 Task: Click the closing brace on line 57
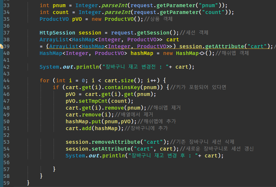[54, 169]
